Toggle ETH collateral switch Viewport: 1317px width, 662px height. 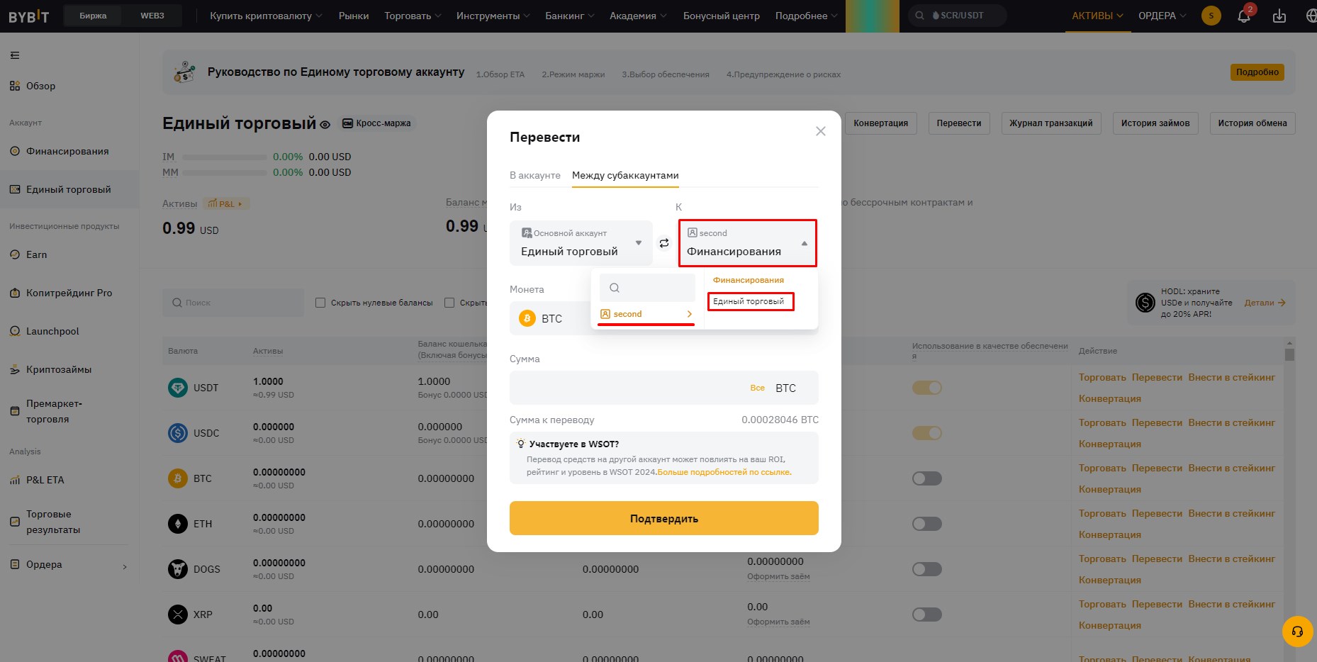point(927,524)
